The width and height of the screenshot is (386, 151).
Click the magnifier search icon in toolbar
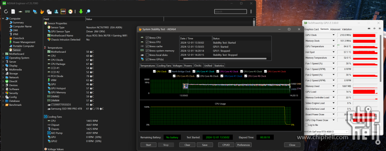88,11
